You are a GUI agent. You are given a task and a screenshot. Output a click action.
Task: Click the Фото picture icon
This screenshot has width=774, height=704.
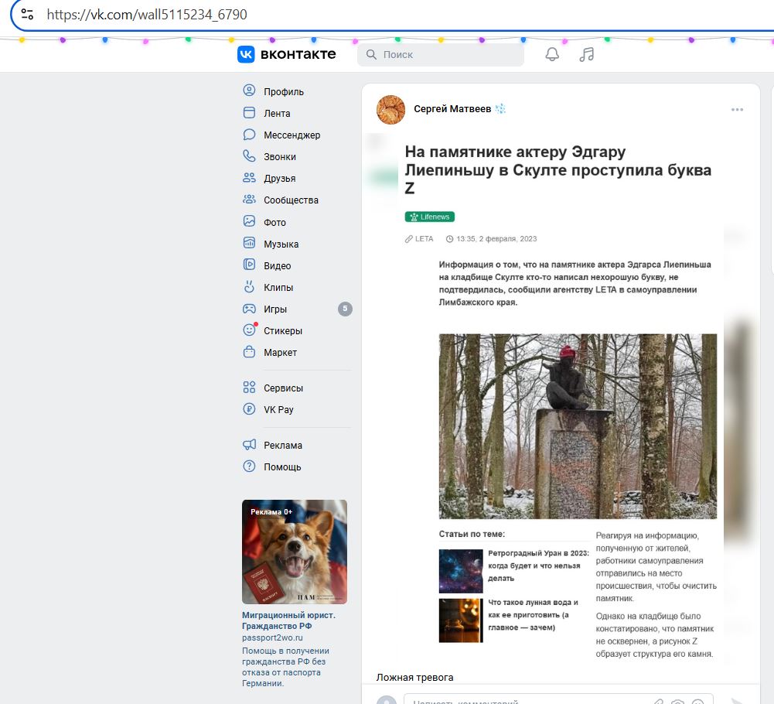249,221
